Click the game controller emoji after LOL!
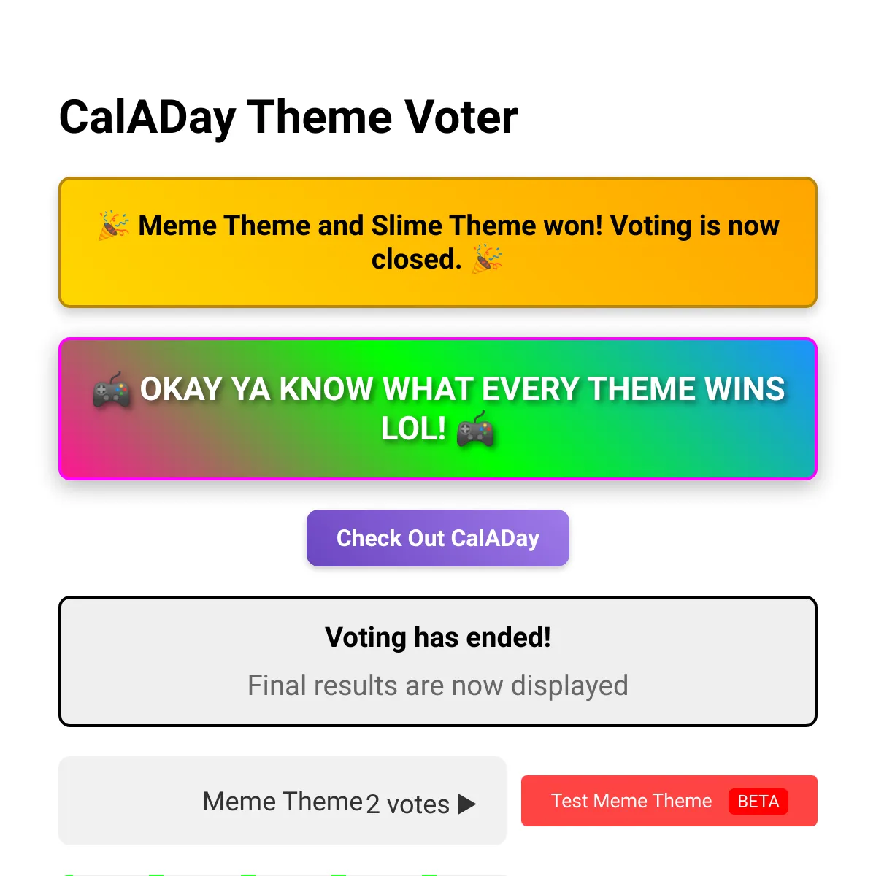Screen dimensions: 876x876 (475, 429)
